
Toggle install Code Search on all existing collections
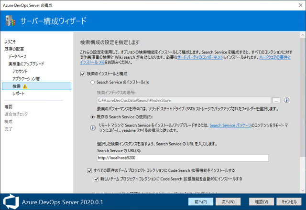(x=89, y=171)
